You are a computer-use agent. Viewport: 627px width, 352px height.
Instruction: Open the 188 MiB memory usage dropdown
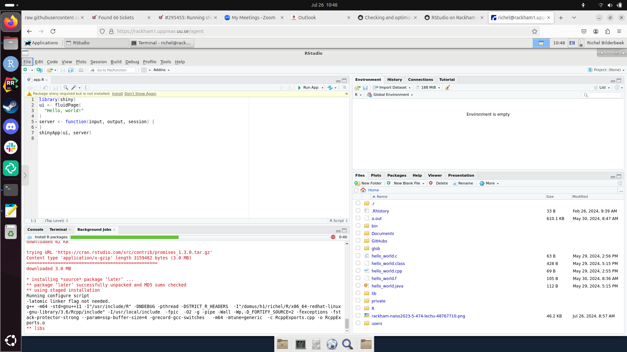pos(428,87)
